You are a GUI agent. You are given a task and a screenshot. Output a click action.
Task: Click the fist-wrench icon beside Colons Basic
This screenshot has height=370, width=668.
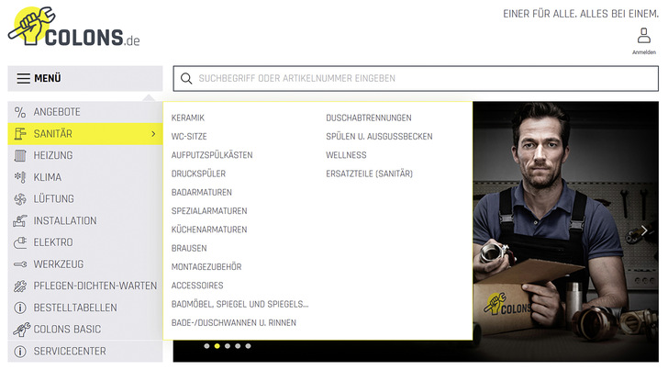(x=21, y=330)
